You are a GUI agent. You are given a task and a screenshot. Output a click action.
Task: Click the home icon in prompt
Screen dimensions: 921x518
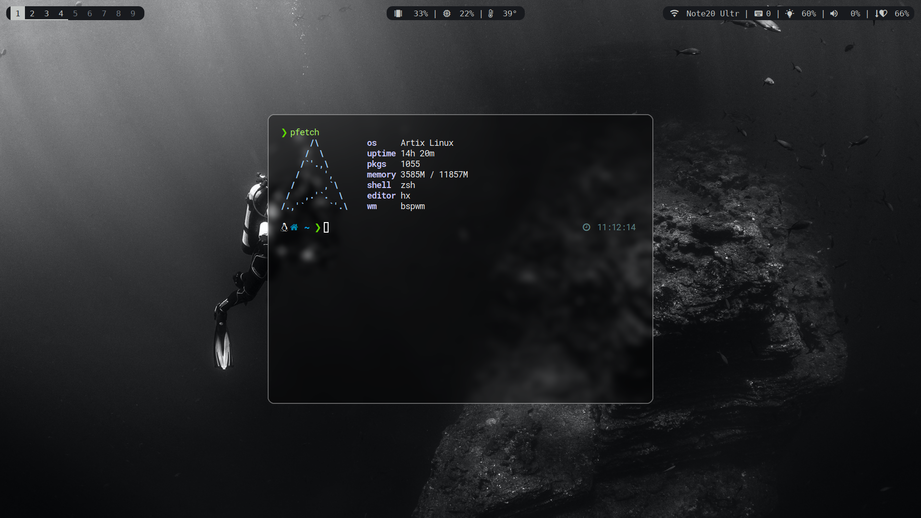(x=294, y=227)
